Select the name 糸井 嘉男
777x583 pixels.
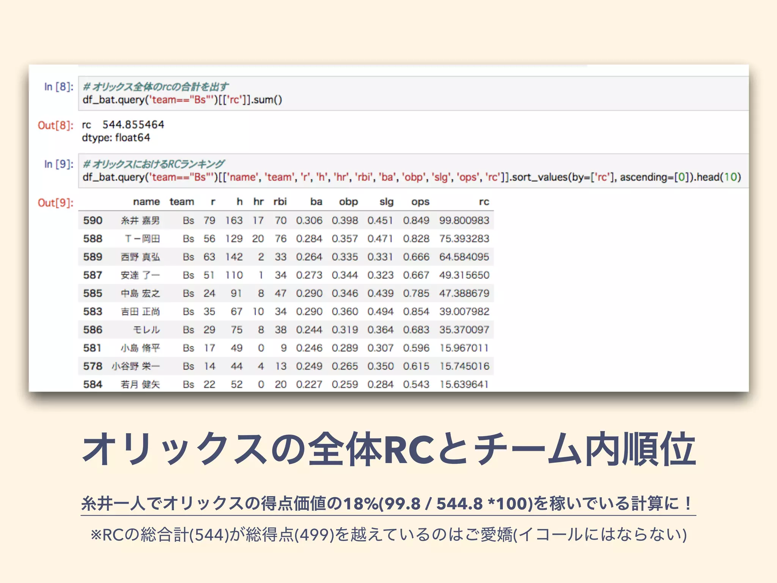point(140,220)
